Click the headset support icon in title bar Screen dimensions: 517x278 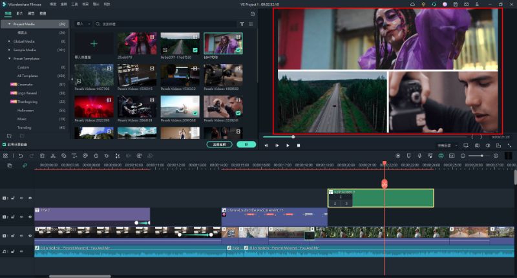(x=434, y=5)
